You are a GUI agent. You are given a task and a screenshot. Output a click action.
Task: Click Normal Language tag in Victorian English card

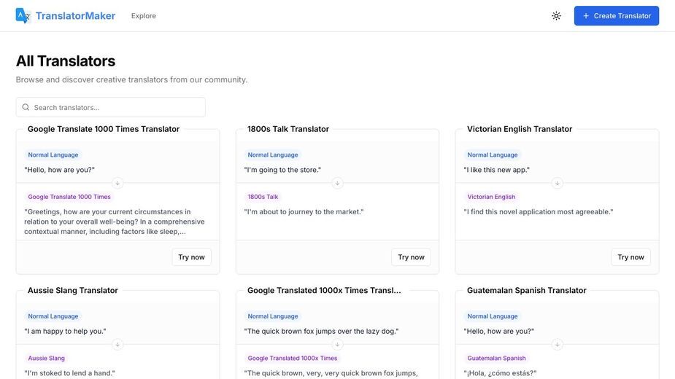493,155
